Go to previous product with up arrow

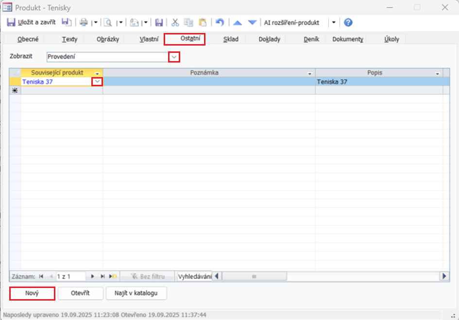pyautogui.click(x=238, y=22)
